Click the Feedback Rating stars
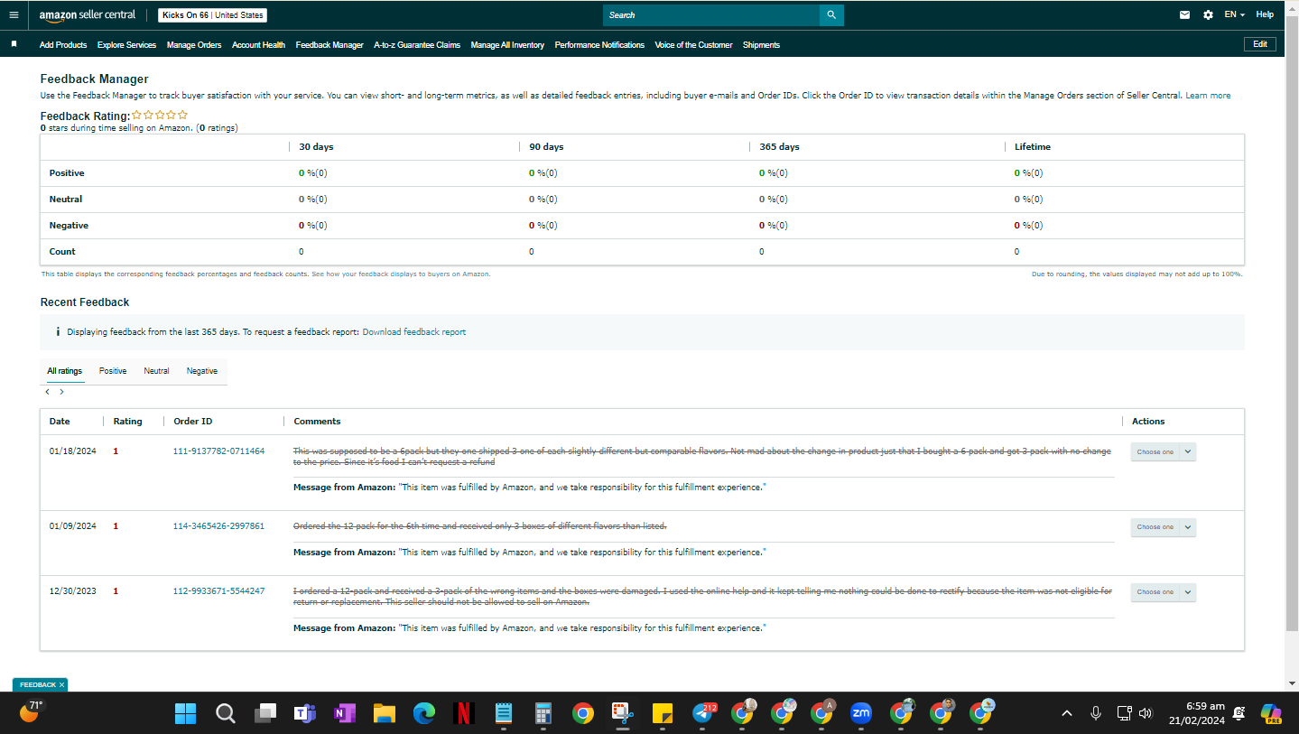The width and height of the screenshot is (1299, 734). (x=160, y=115)
